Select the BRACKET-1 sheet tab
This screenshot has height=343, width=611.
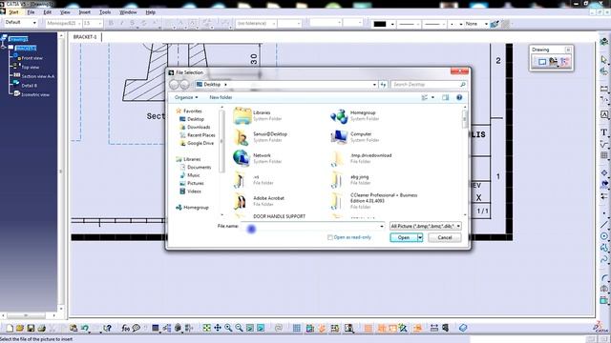85,37
